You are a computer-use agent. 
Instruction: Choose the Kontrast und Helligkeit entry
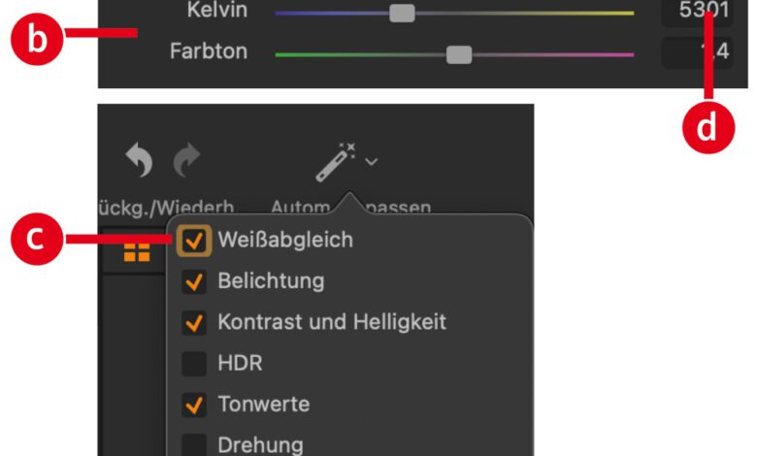(x=331, y=321)
